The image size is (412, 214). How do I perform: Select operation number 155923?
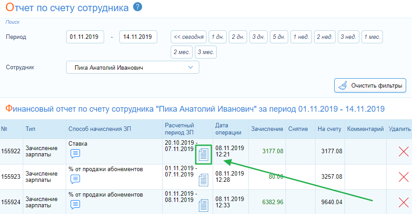(11, 177)
